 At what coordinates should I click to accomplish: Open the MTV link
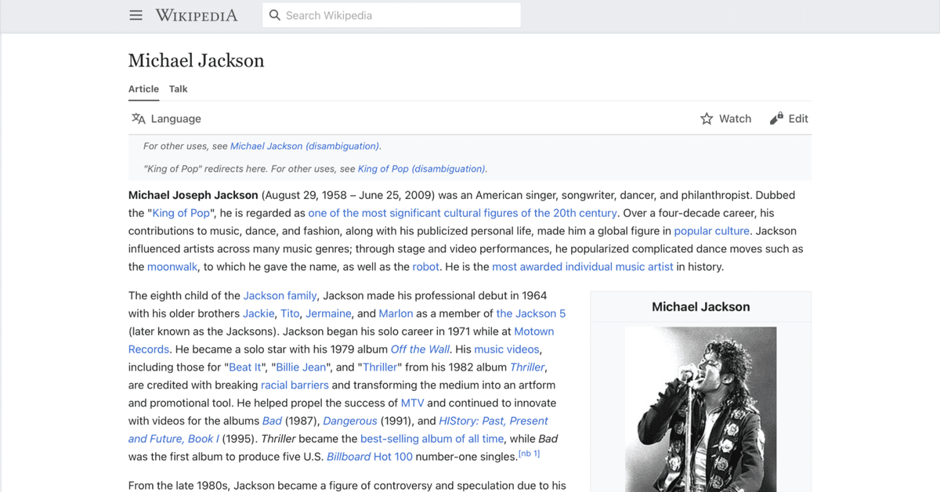412,403
